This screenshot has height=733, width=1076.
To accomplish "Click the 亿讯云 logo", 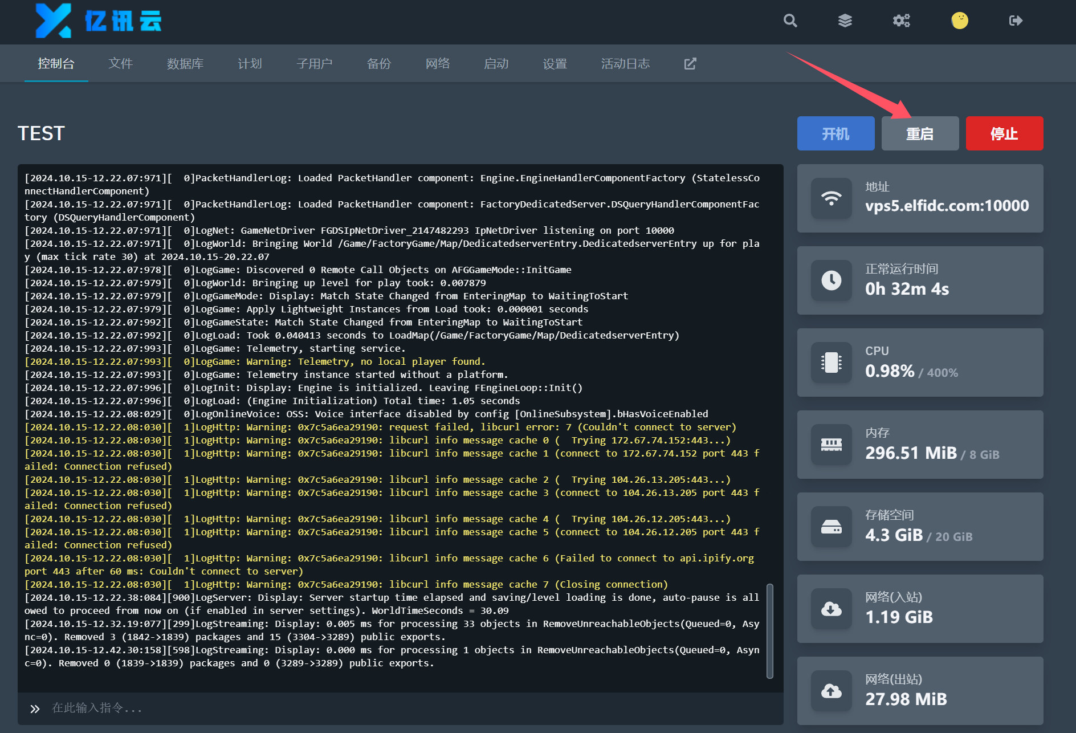I will [x=99, y=21].
